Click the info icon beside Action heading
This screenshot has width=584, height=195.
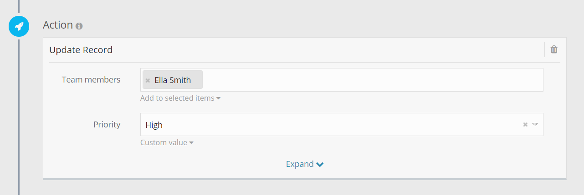(79, 26)
